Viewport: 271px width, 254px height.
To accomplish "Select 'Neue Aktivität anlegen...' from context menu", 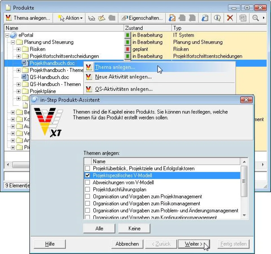I will click(x=123, y=77).
